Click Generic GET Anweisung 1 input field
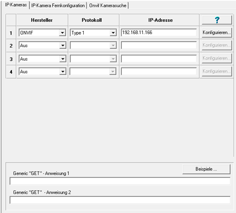Viewport: 236px width, 213px height. coord(120,181)
